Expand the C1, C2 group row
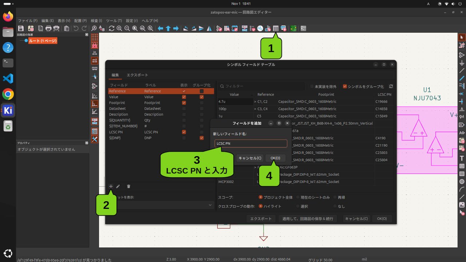This screenshot has width=466, height=262. [255, 102]
